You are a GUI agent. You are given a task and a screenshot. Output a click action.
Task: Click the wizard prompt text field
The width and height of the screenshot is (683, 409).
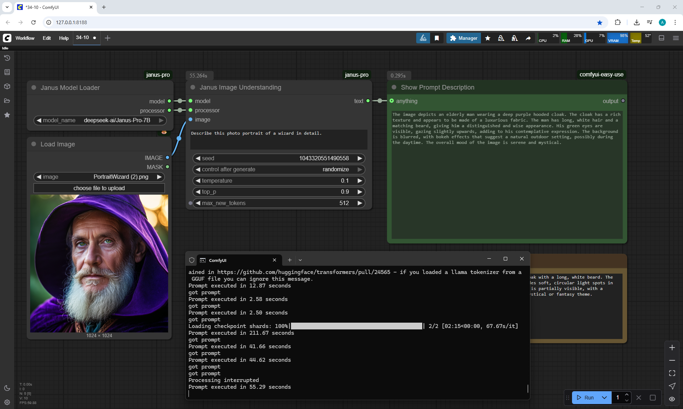coord(279,139)
